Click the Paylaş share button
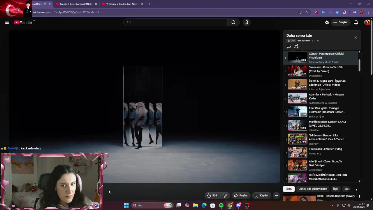Viewport: 373px width, 210px height. (241, 195)
